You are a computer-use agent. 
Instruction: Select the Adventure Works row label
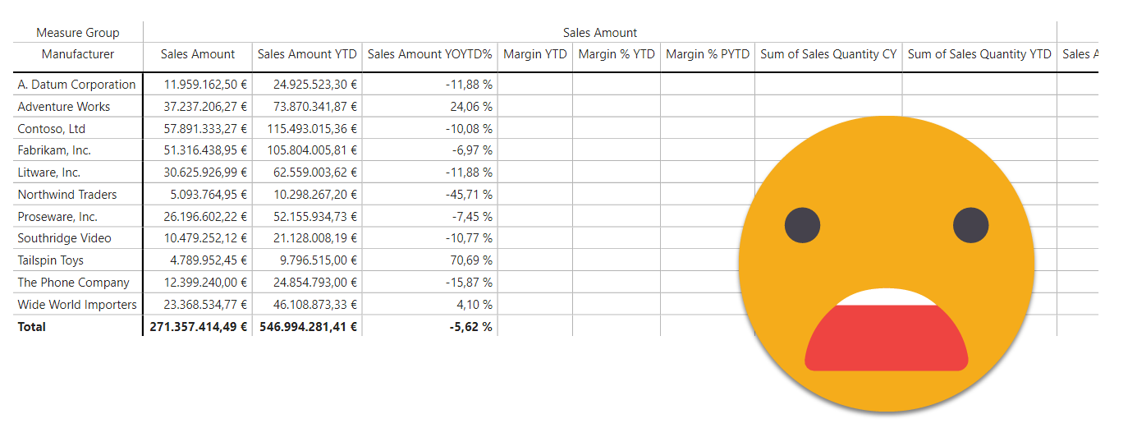(x=63, y=107)
